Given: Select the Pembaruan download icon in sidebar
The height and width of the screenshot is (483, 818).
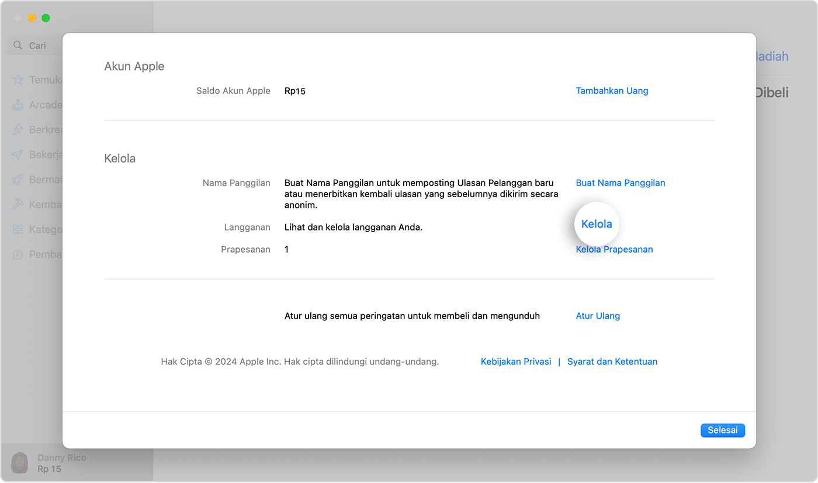Looking at the screenshot, I should [x=18, y=254].
